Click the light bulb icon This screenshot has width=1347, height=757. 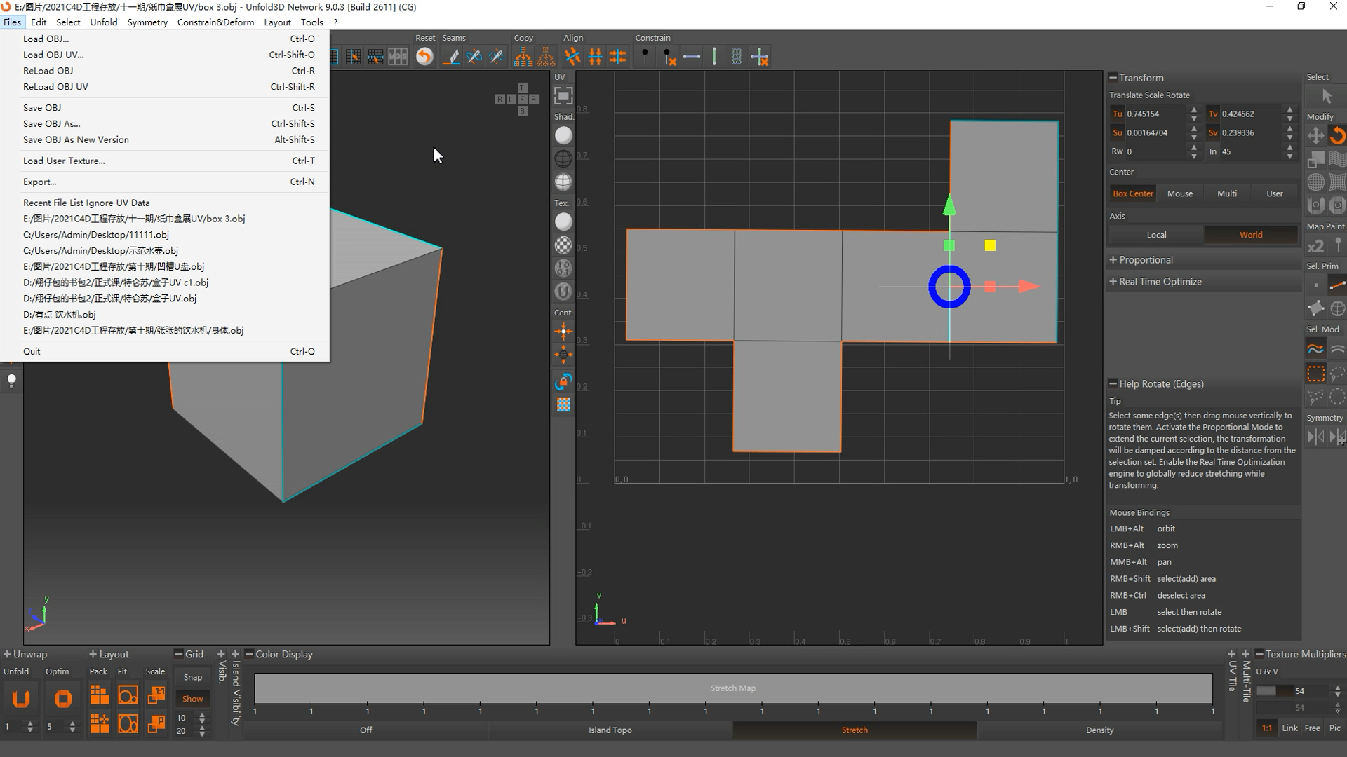pyautogui.click(x=11, y=380)
